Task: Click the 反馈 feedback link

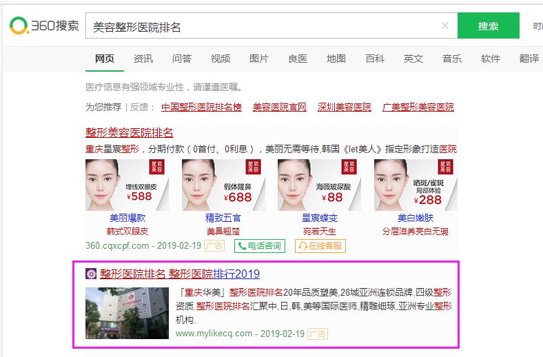Action: point(139,107)
